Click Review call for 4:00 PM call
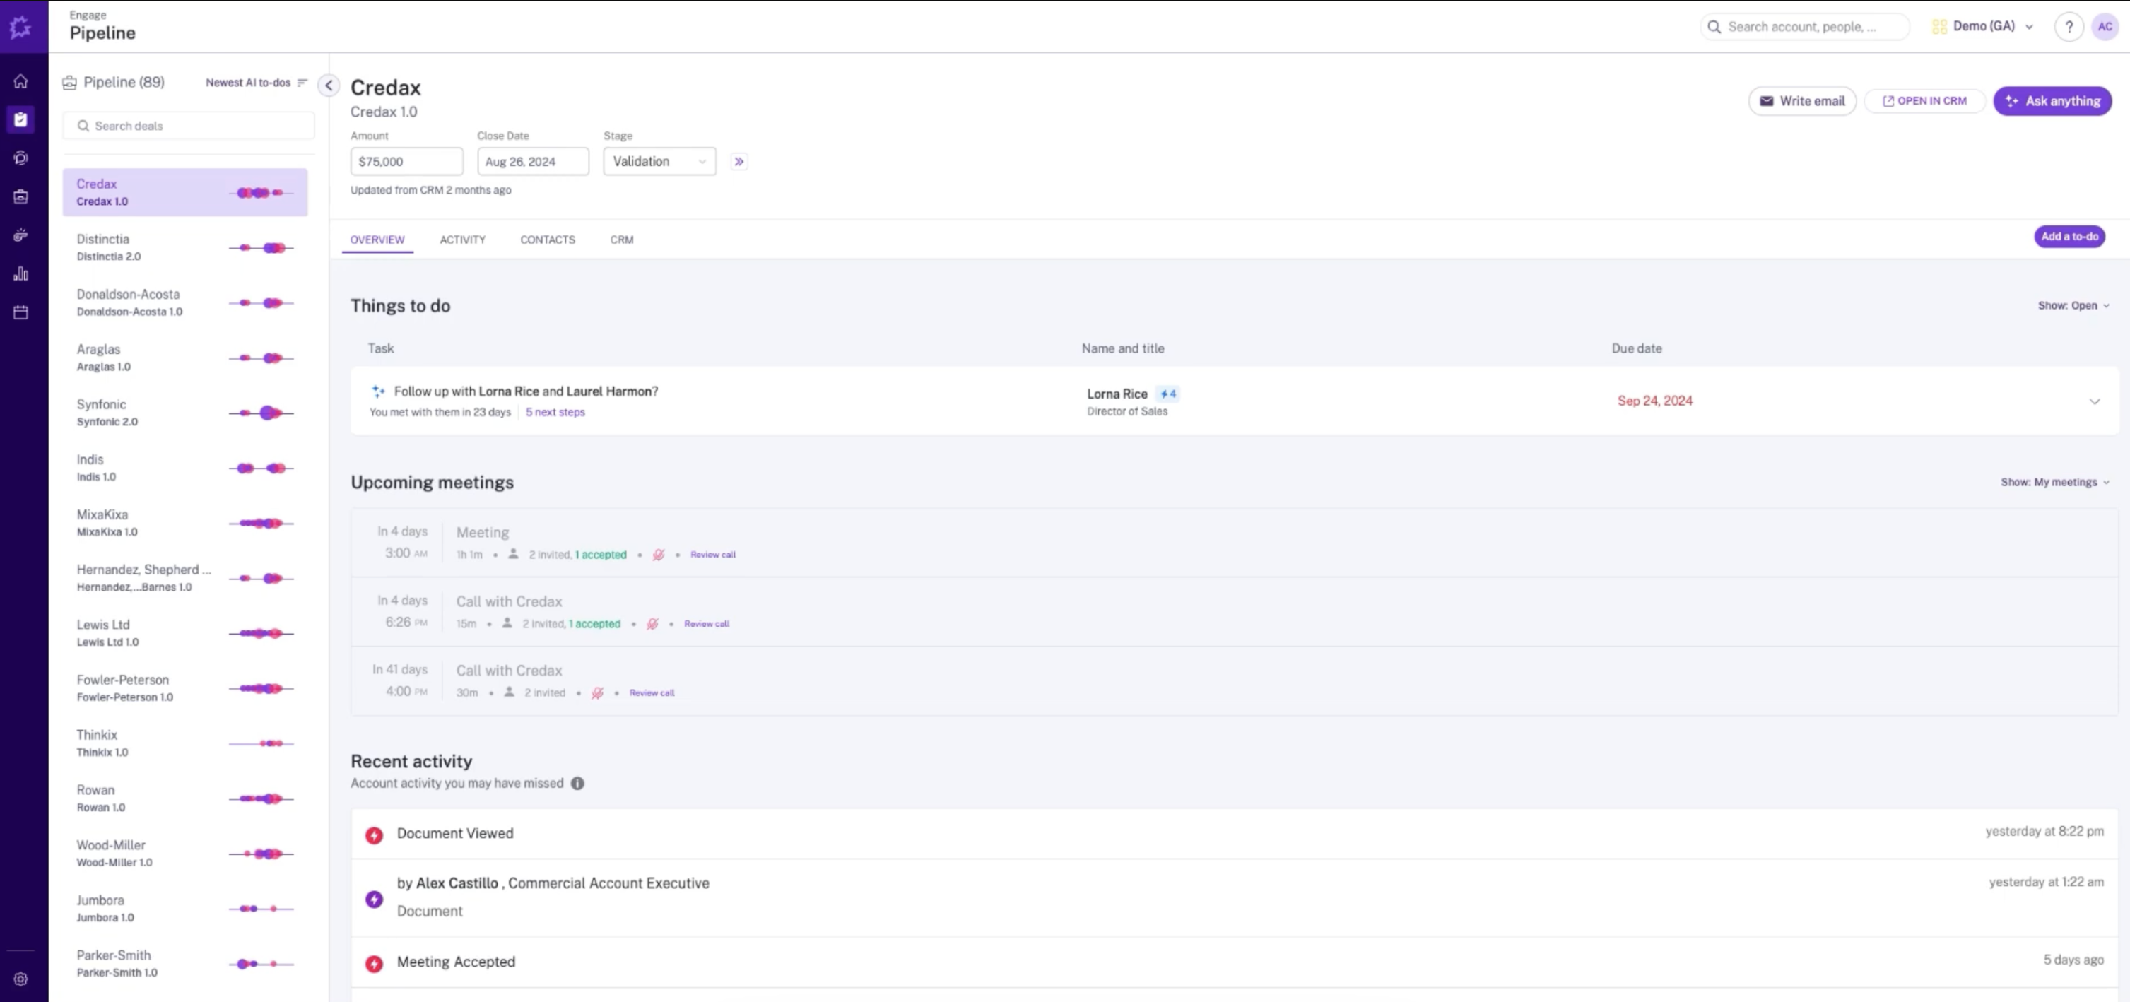The width and height of the screenshot is (2130, 1002). pos(652,692)
